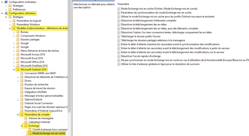
Task: Collapse the Modèles d'administration node
Action: point(10,28)
